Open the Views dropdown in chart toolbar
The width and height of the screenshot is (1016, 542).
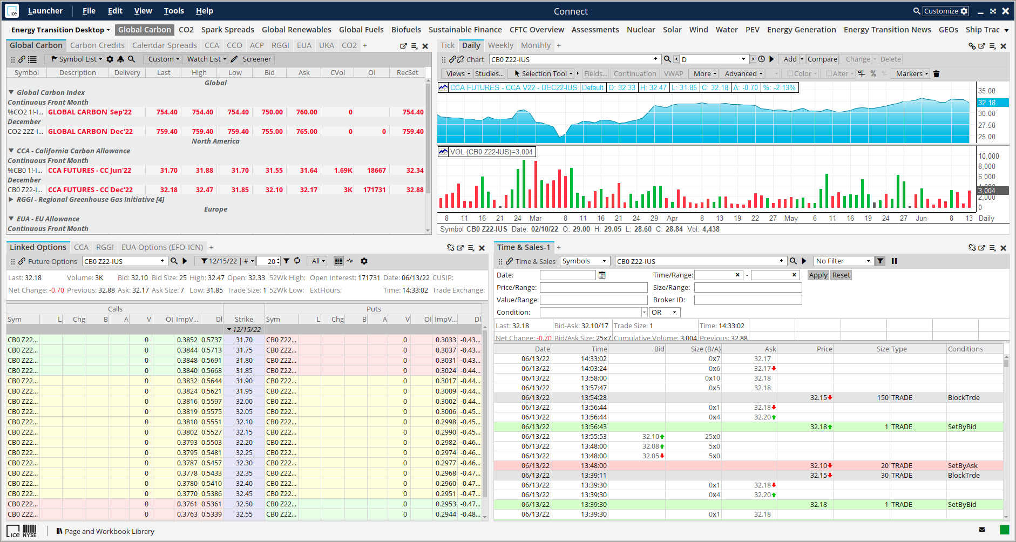pos(458,74)
